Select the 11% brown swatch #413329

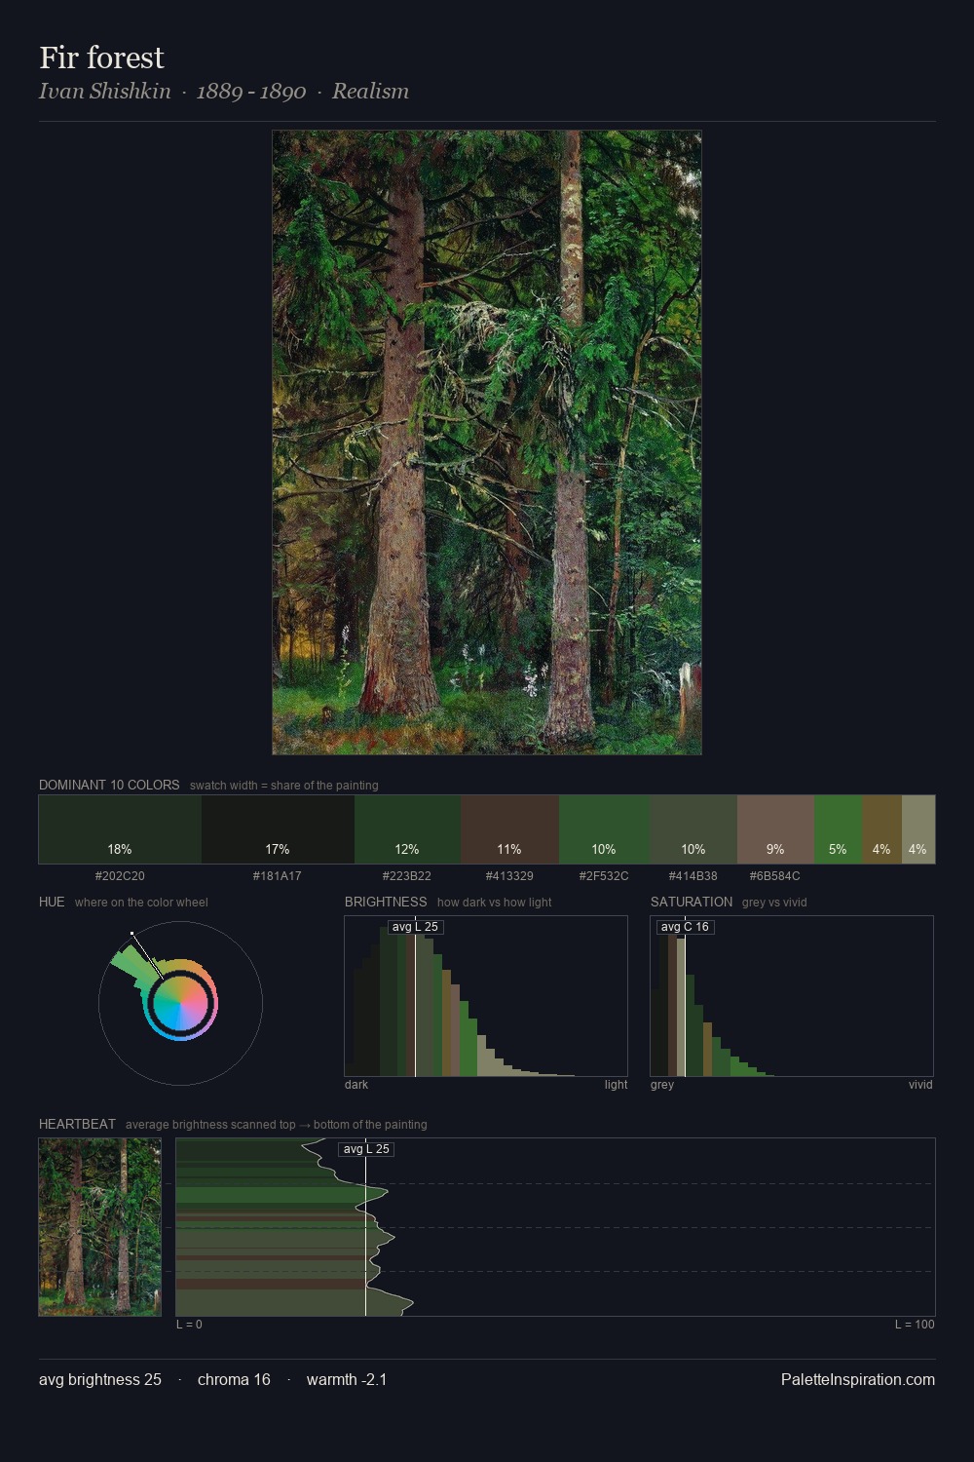tap(509, 829)
